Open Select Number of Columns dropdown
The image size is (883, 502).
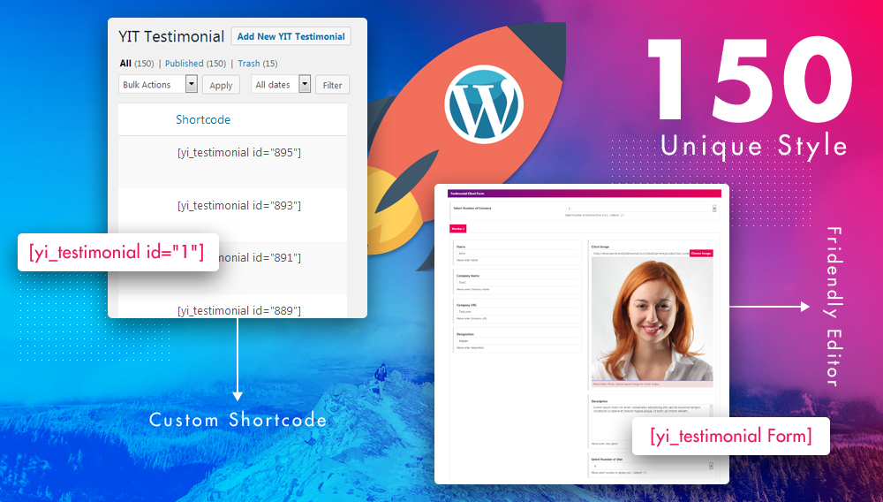pyautogui.click(x=641, y=209)
